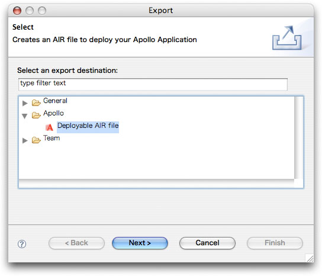Expand the Team category triangle
Screen dimensions: 322x276
[x=25, y=140]
